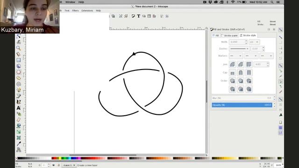The image size is (299, 168).
Task: Open the end marker dropdown
Action: 266,56
